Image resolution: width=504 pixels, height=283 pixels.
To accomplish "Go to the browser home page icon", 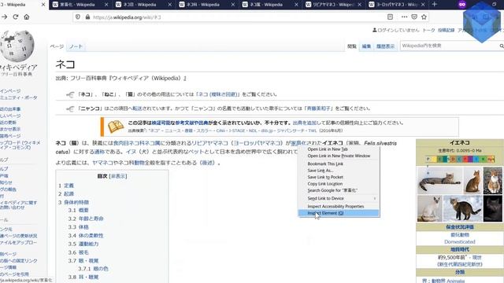I will click(27, 17).
